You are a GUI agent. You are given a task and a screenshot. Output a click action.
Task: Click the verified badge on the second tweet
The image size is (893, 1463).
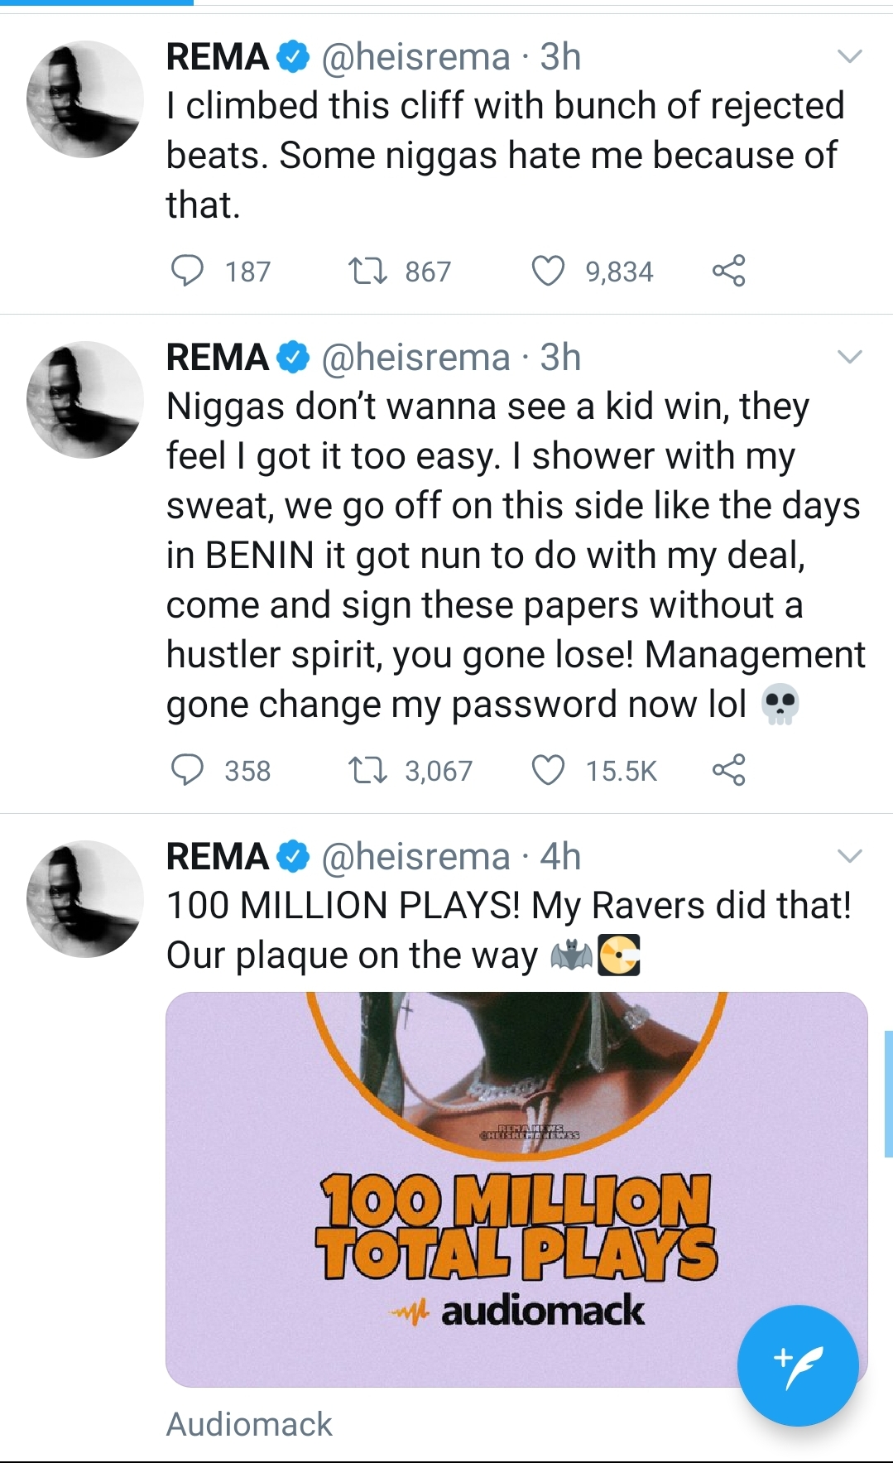tap(293, 358)
